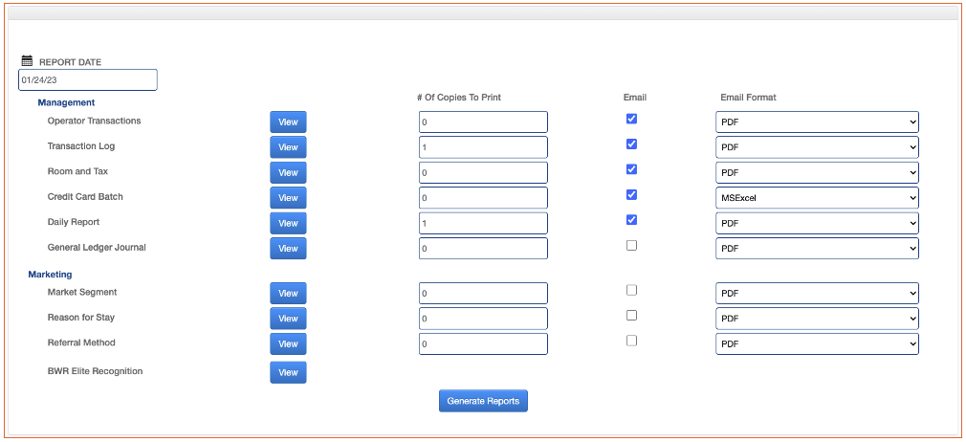Check the Market Segment email checkbox

pos(631,291)
